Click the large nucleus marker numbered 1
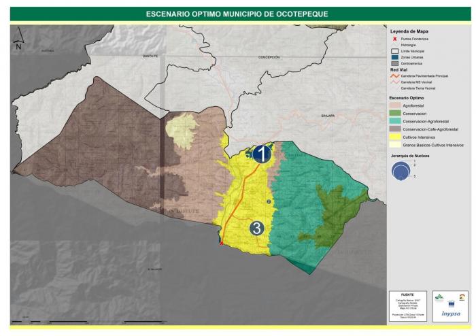This screenshot has height=336, width=476. tap(262, 154)
